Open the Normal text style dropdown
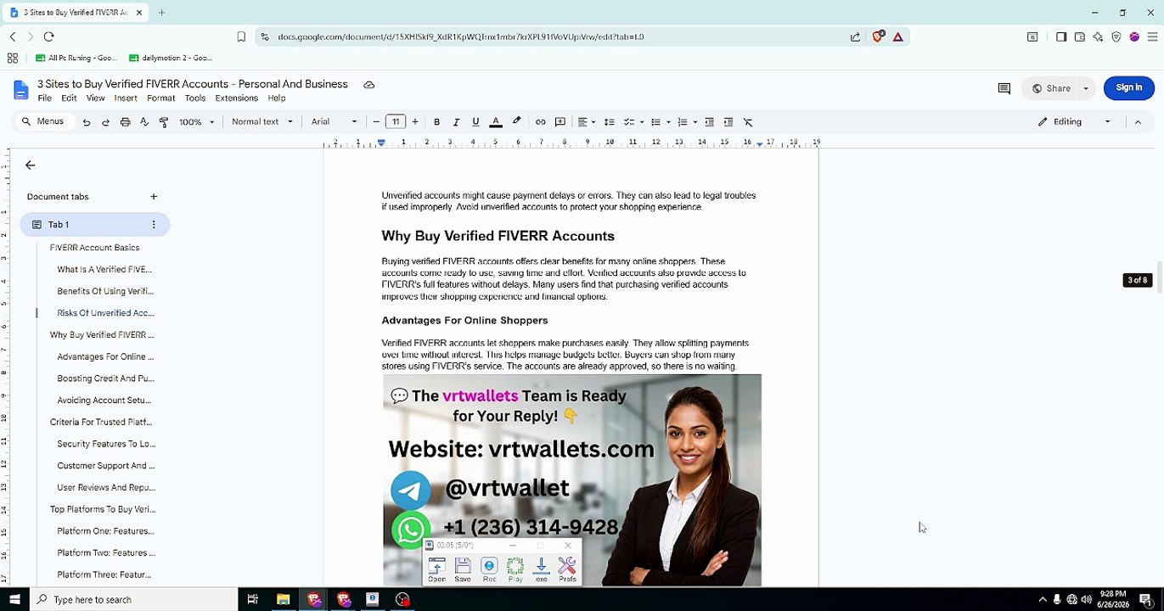 (261, 122)
